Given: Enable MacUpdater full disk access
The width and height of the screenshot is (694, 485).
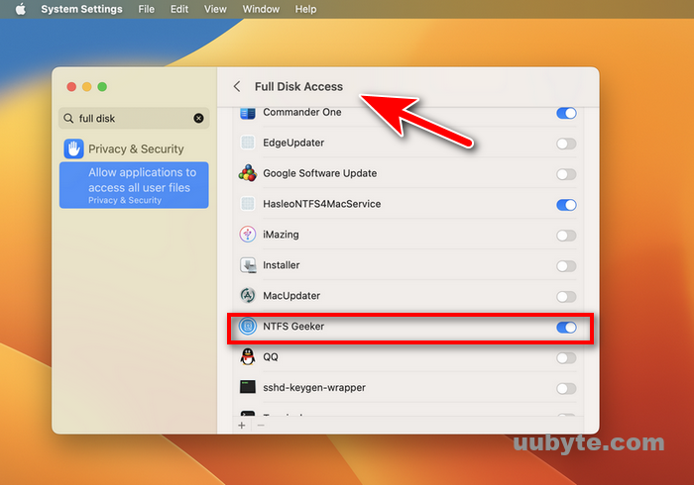Looking at the screenshot, I should pyautogui.click(x=566, y=296).
